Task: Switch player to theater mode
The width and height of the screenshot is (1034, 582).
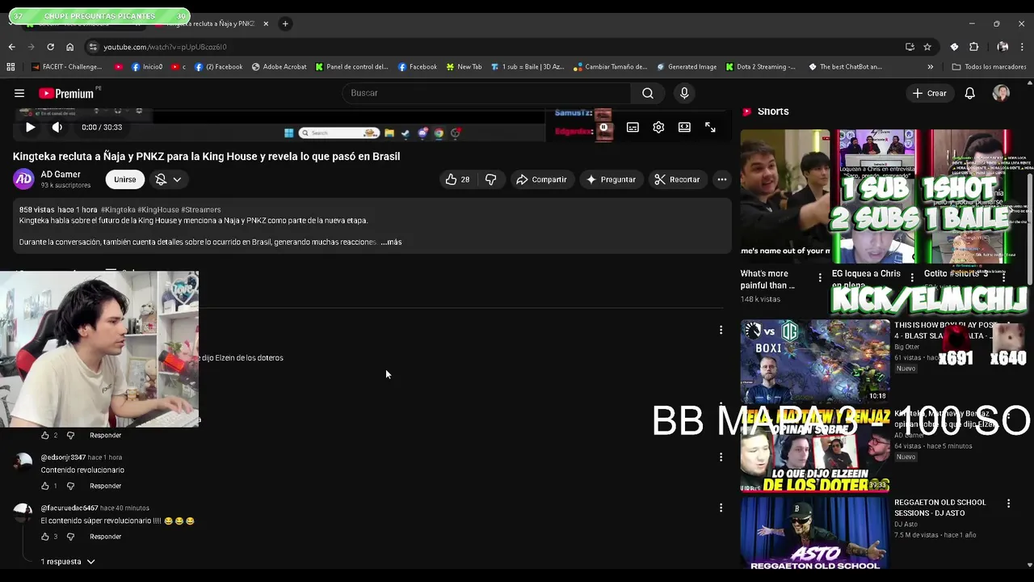Action: [684, 127]
